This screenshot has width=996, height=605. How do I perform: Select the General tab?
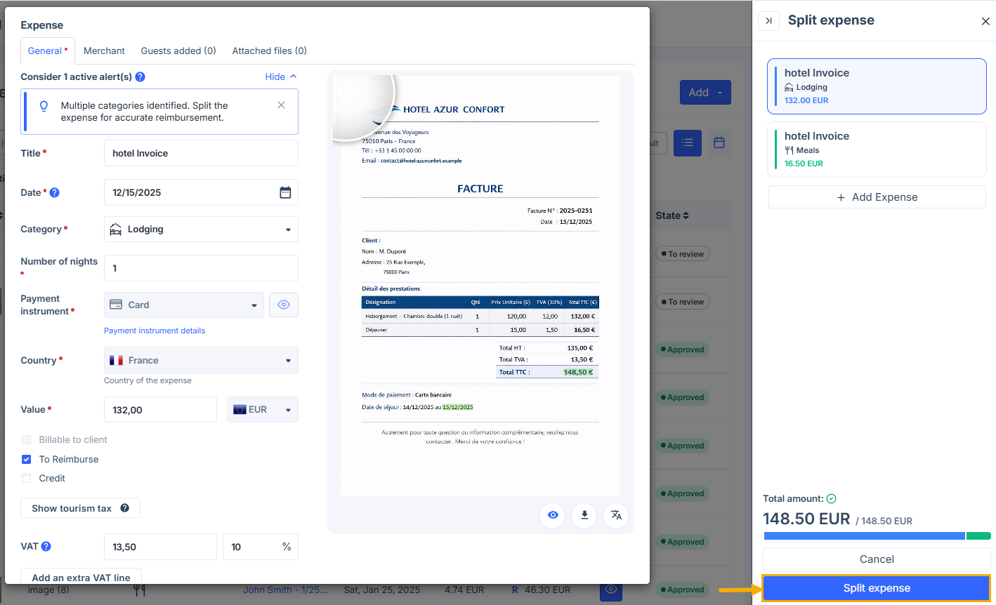pos(48,51)
